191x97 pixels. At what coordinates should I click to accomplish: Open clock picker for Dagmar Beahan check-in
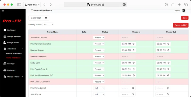[133, 50]
